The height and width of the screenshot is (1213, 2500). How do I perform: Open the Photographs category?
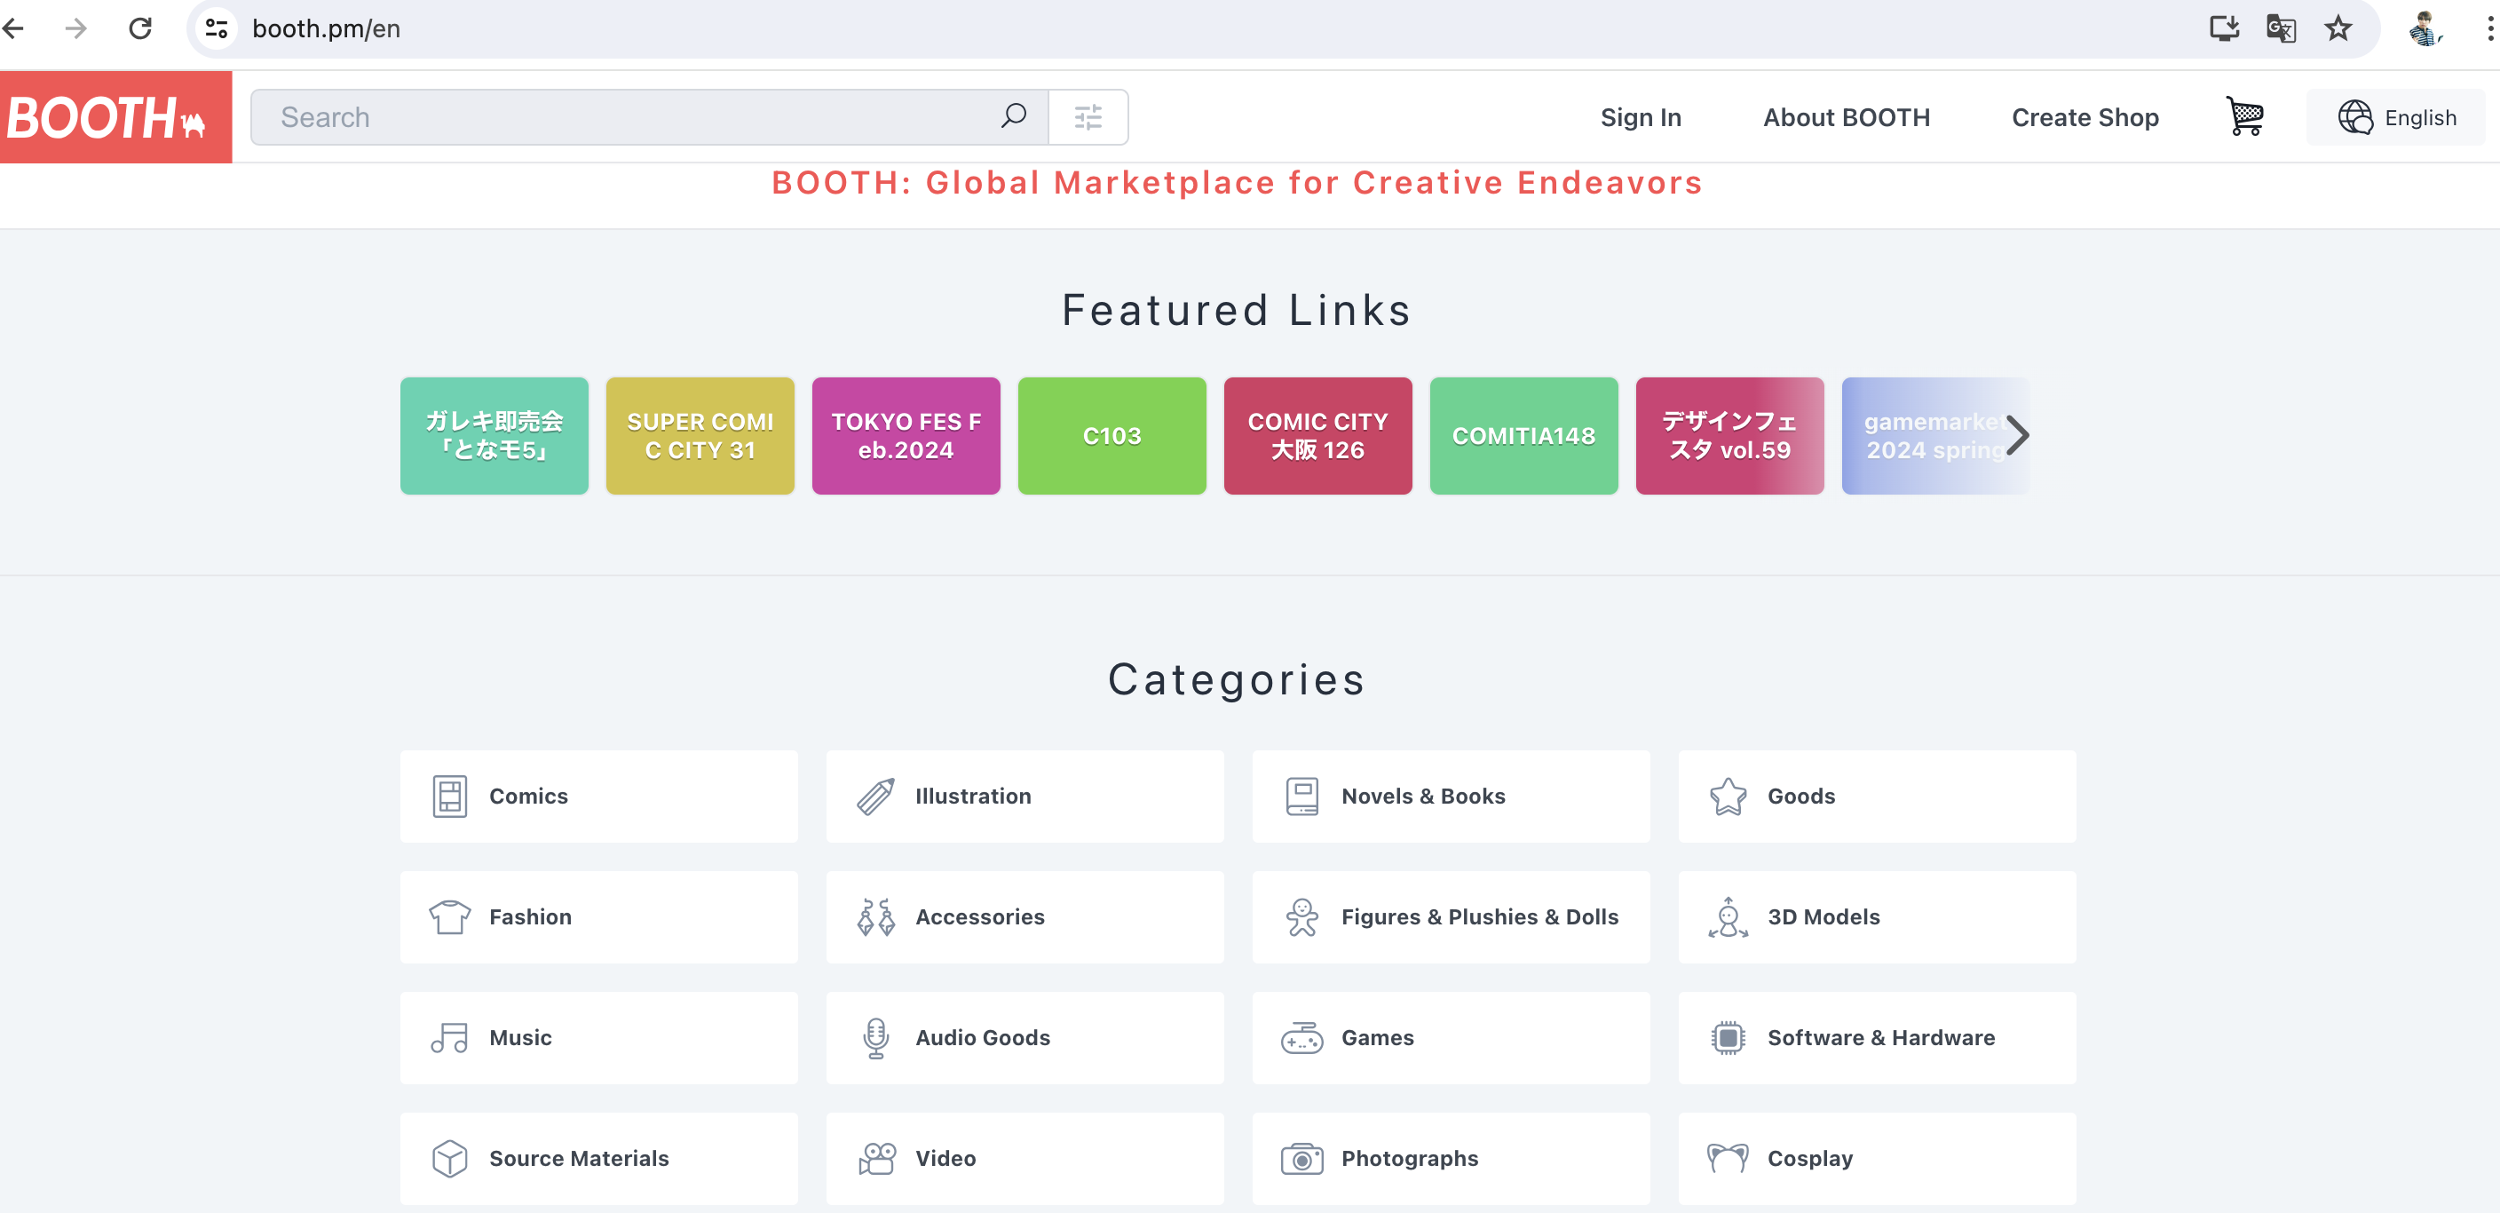click(x=1451, y=1159)
